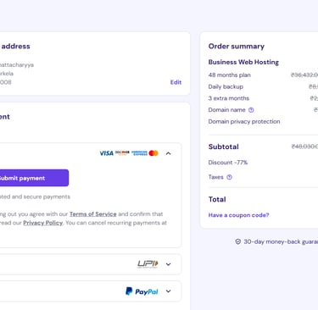This screenshot has height=310, width=318.
Task: Expand the PayPal payment option chevron
Action: tap(169, 291)
